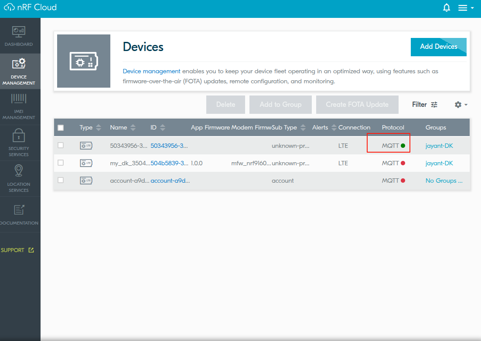481x341 pixels.
Task: Open the hamburger account menu
Action: [x=466, y=8]
